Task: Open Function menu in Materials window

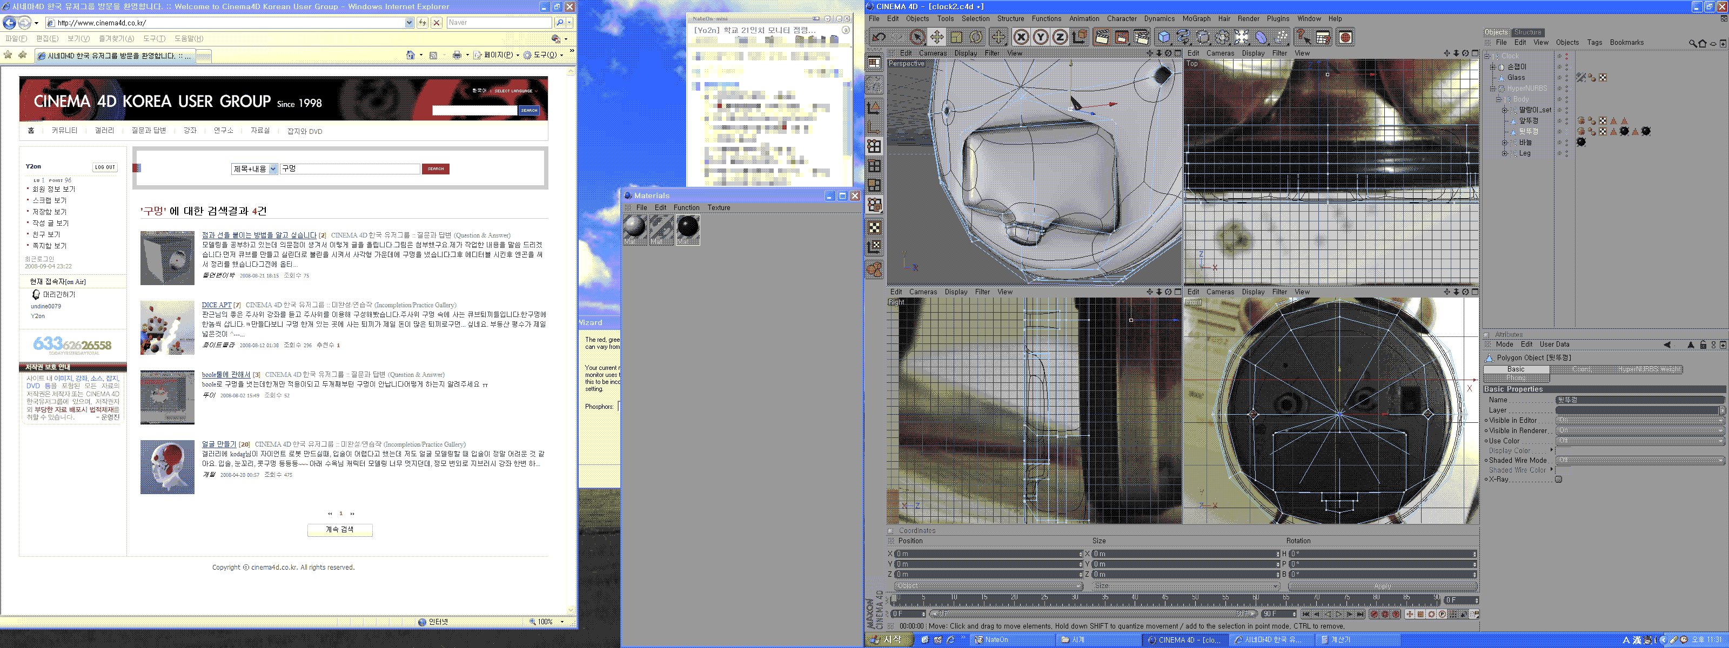Action: 686,208
